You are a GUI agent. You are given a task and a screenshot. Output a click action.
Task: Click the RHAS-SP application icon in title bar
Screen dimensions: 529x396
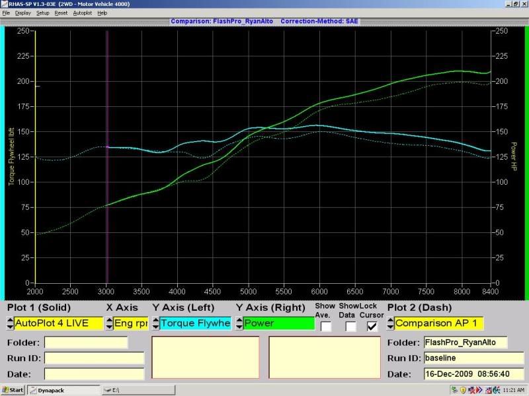coord(4,4)
